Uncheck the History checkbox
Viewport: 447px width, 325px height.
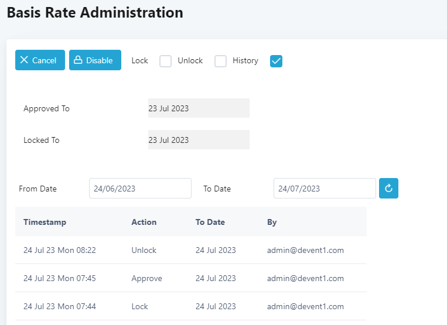point(276,61)
